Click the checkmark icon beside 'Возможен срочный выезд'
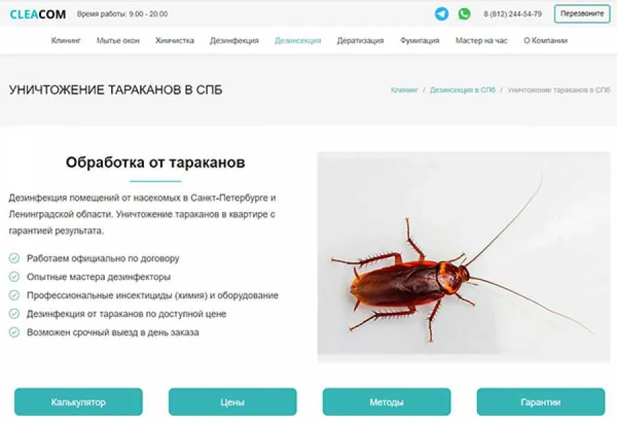Screen dimensions: 617x426 pos(14,332)
